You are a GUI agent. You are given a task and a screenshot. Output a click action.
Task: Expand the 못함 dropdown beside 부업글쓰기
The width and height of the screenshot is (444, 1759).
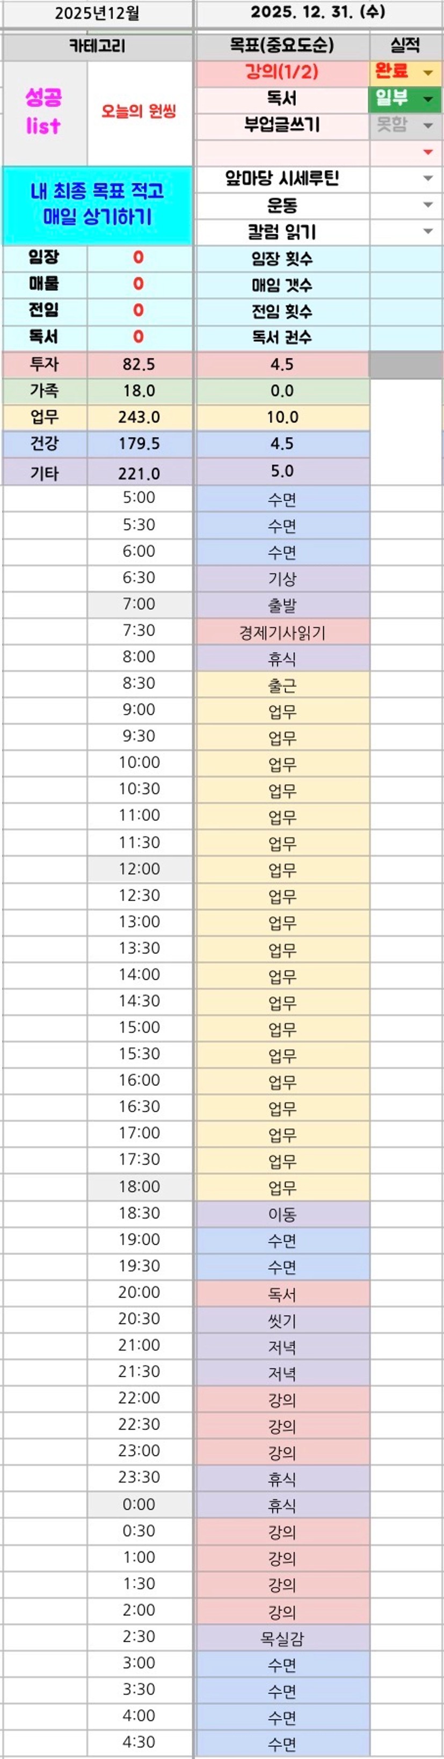point(428,126)
